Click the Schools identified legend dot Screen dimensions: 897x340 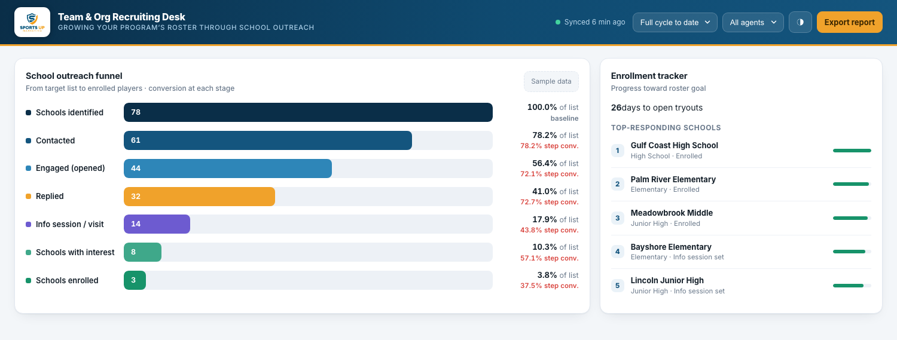click(28, 112)
